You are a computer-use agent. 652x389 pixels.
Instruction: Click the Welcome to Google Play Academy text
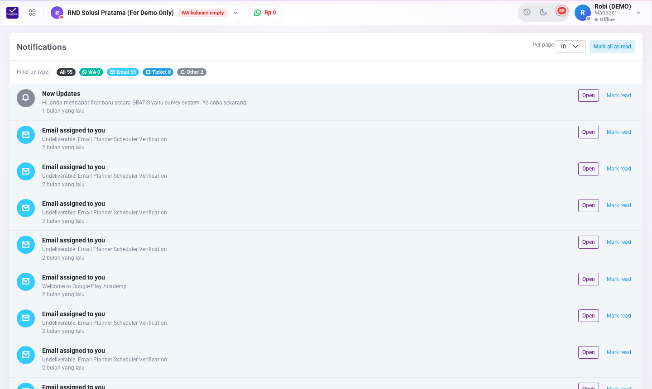click(x=84, y=286)
